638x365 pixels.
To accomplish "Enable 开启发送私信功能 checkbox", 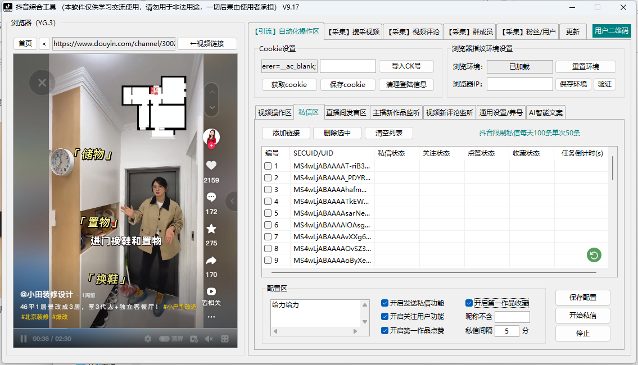I will tap(383, 302).
